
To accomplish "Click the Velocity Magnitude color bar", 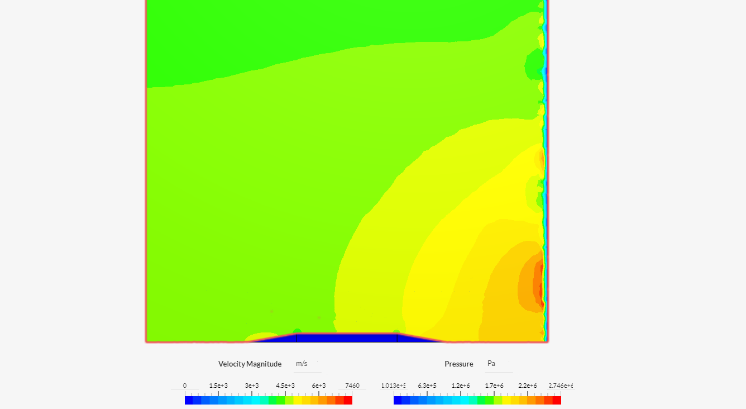I will (269, 400).
